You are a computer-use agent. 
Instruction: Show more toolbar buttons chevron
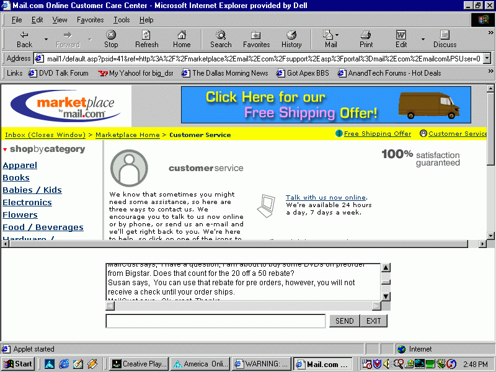490,33
